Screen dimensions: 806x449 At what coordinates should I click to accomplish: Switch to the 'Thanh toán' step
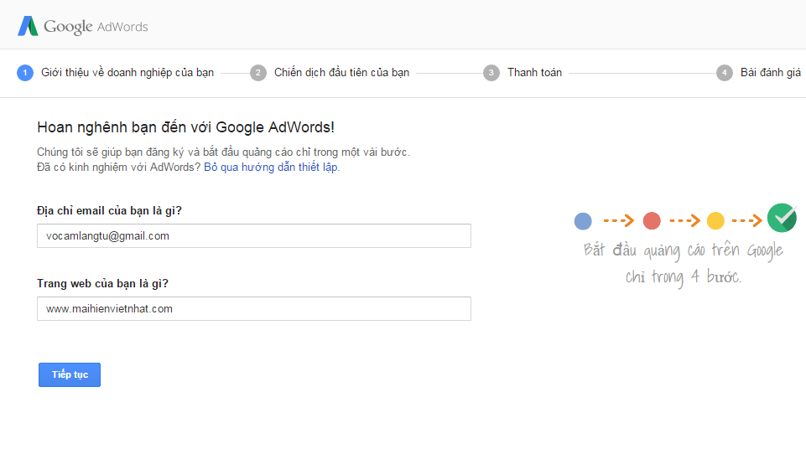pos(534,72)
